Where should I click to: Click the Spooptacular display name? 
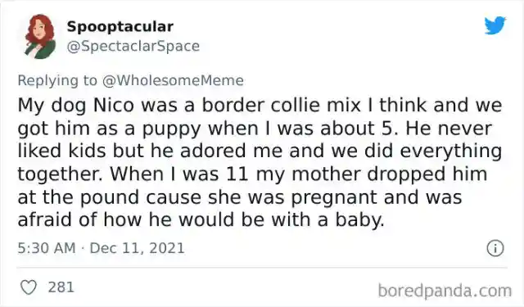coord(120,27)
